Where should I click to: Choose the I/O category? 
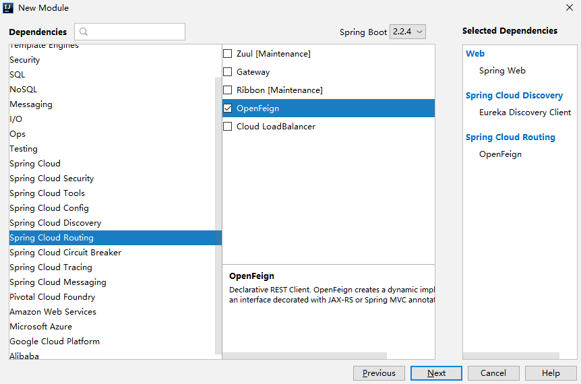click(x=115, y=119)
